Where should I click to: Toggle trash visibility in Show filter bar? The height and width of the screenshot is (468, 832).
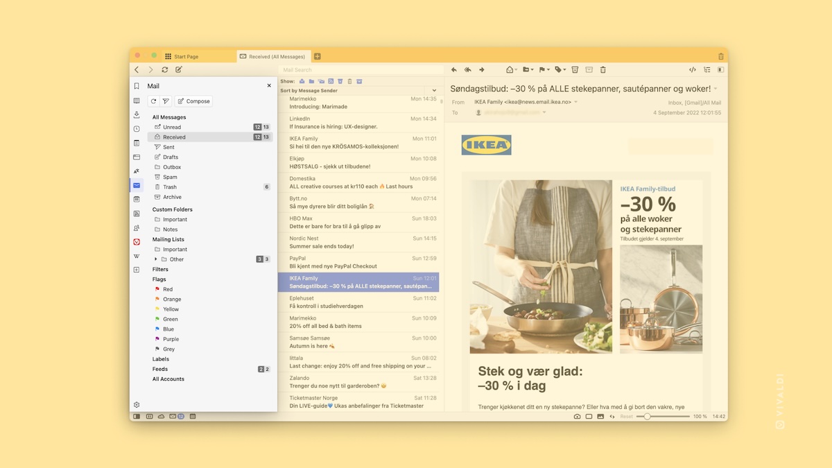coord(349,82)
